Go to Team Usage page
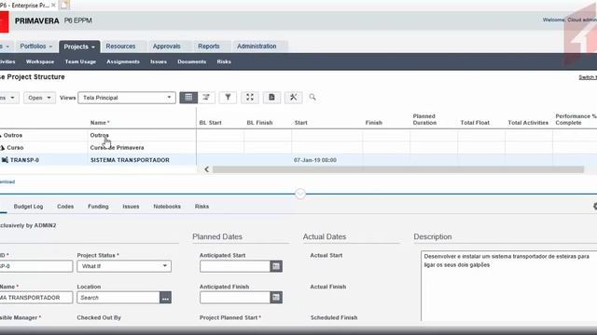Viewport: 597px width, 335px height. pos(80,61)
